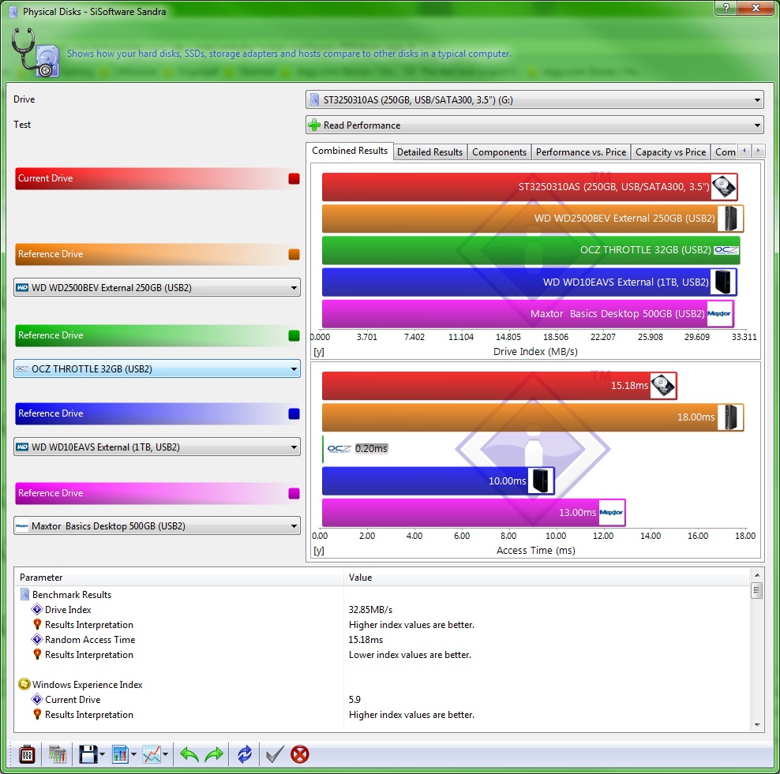This screenshot has height=774, width=780.
Task: Click the results list scroll up arrow
Action: point(756,575)
